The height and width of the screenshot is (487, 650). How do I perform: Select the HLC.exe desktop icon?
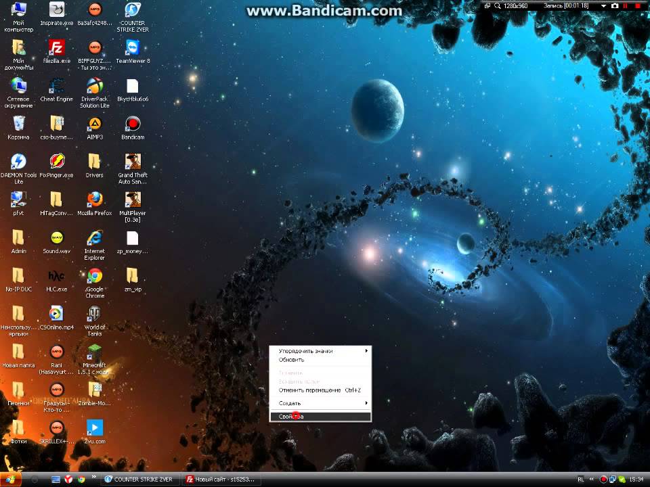pos(56,279)
